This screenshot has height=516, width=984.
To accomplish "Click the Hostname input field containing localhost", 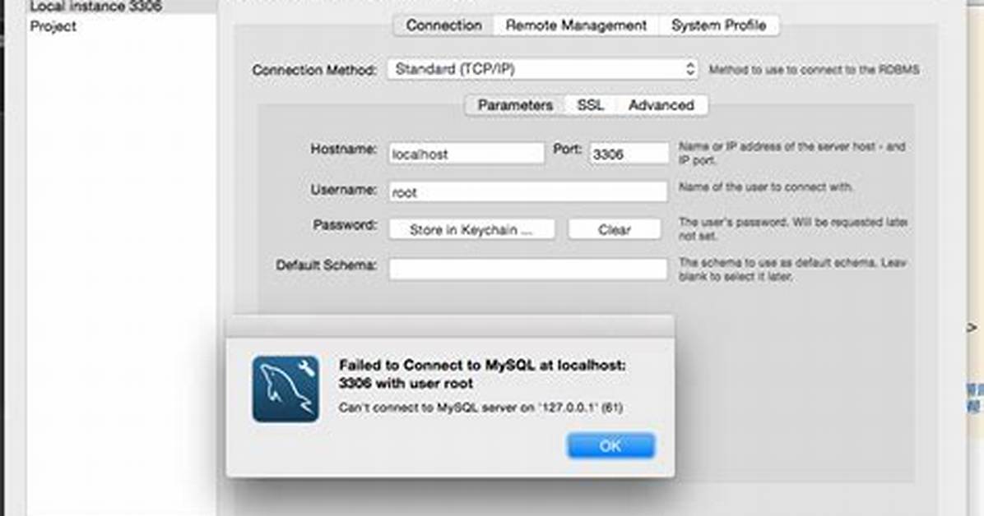I will pyautogui.click(x=466, y=154).
